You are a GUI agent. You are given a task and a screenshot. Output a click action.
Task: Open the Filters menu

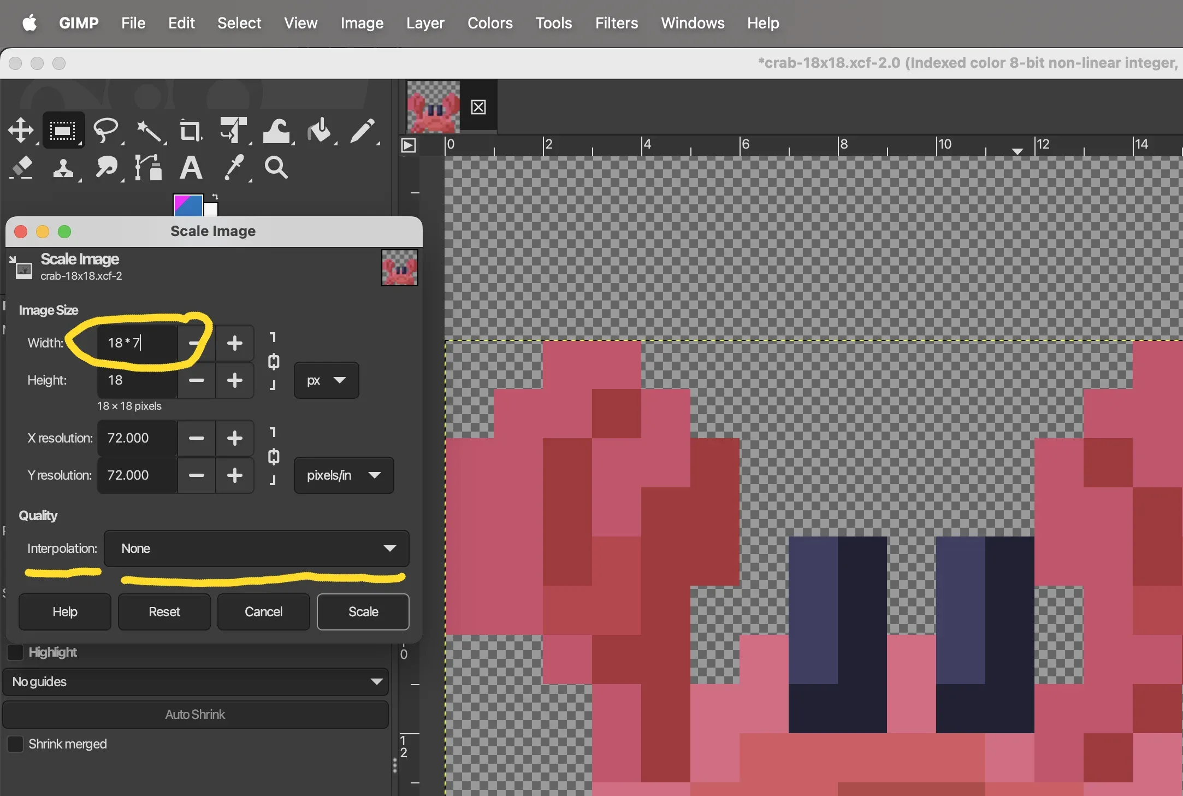click(616, 23)
